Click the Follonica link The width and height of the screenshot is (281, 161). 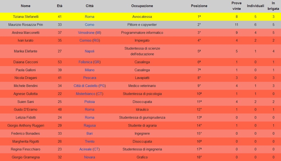click(x=85, y=62)
